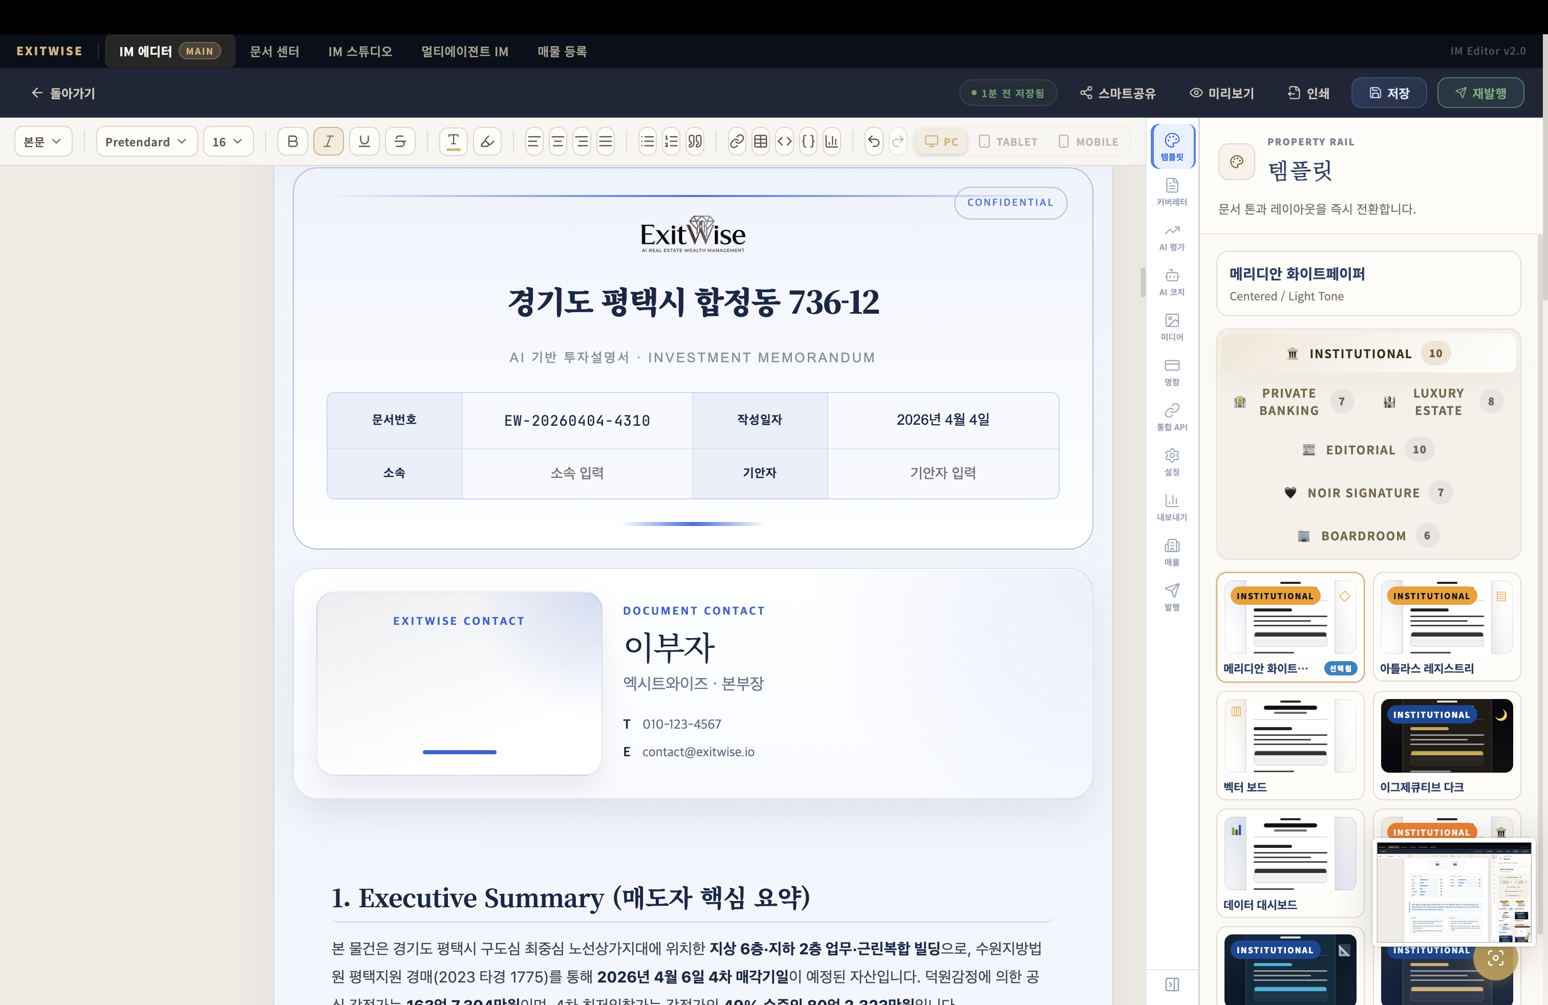This screenshot has width=1548, height=1005.
Task: Open the 통합 API sidebar icon
Action: tap(1171, 417)
